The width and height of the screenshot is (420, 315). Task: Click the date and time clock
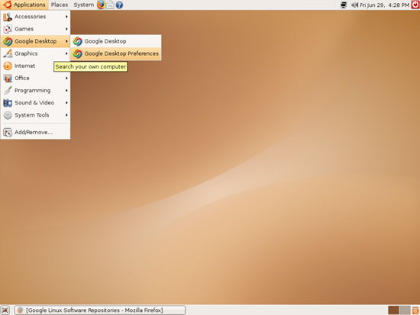click(x=384, y=5)
